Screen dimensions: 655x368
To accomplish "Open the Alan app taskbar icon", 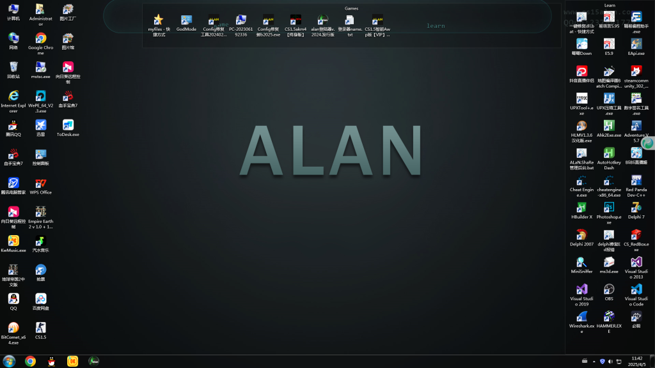I will point(93,362).
